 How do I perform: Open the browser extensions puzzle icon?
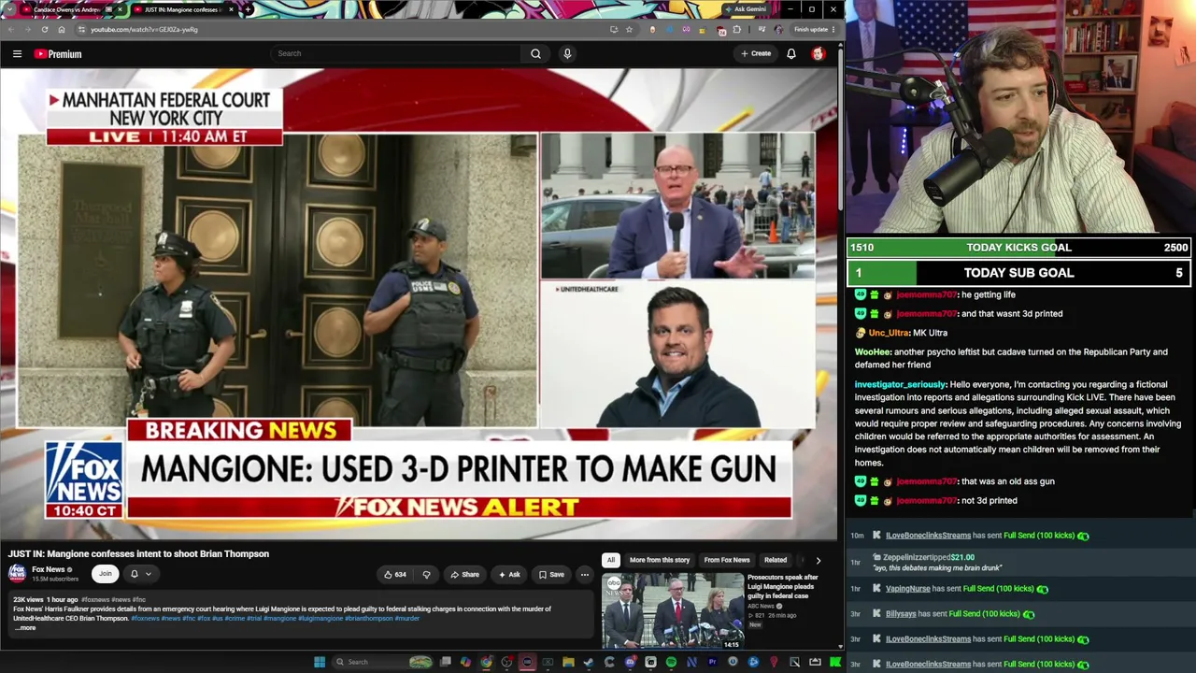[x=736, y=29]
